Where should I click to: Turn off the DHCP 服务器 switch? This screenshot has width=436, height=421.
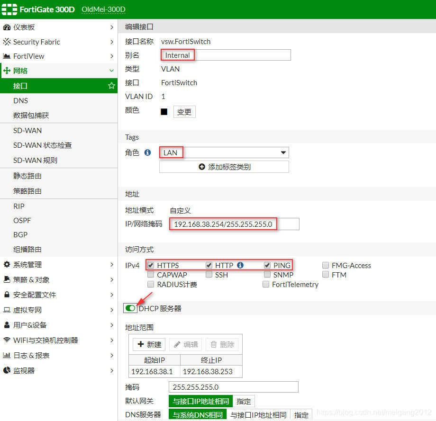click(130, 308)
